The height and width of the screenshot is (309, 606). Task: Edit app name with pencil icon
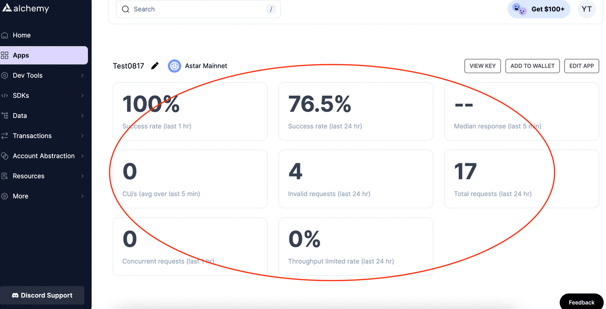(x=155, y=66)
